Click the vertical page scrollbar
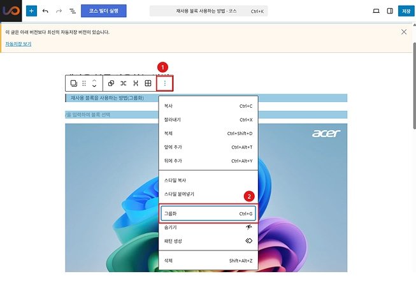The height and width of the screenshot is (283, 416). pos(415,85)
